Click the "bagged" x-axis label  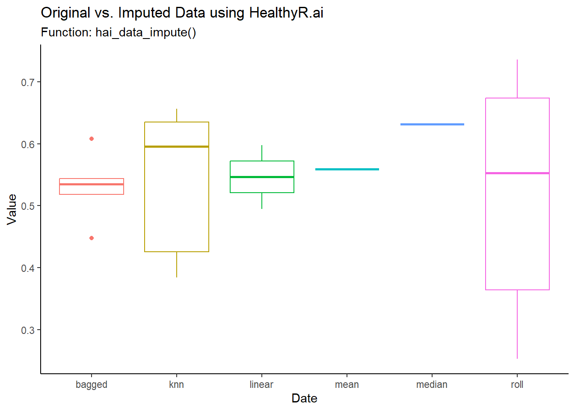pos(92,384)
